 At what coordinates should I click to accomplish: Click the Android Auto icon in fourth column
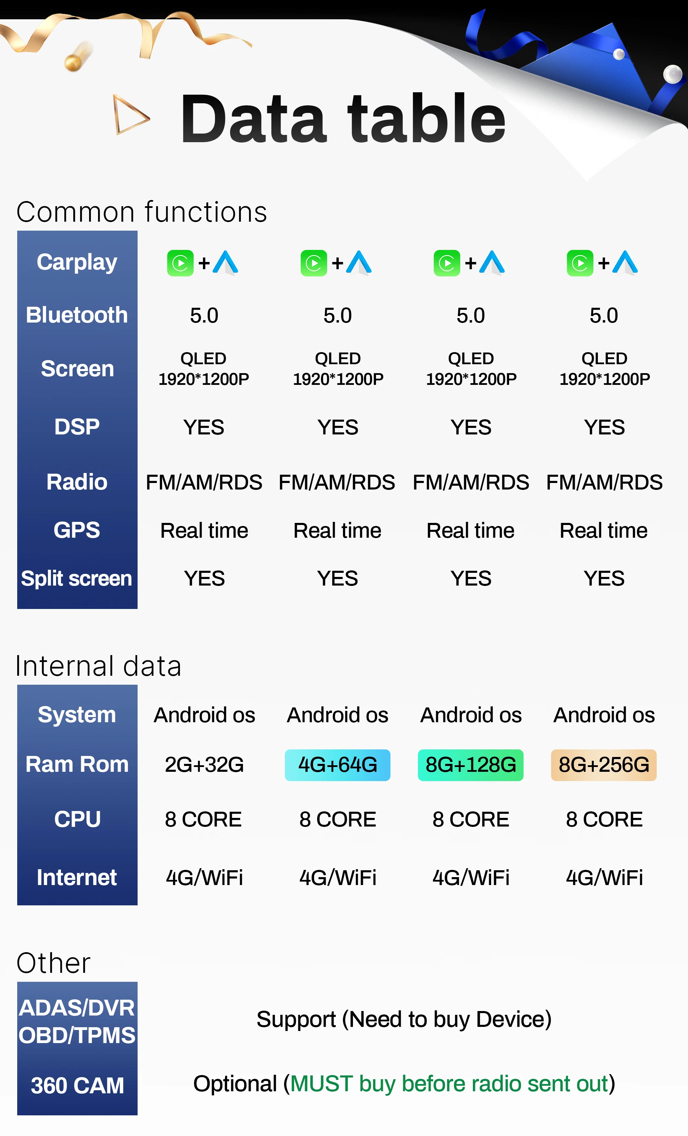pyautogui.click(x=625, y=263)
